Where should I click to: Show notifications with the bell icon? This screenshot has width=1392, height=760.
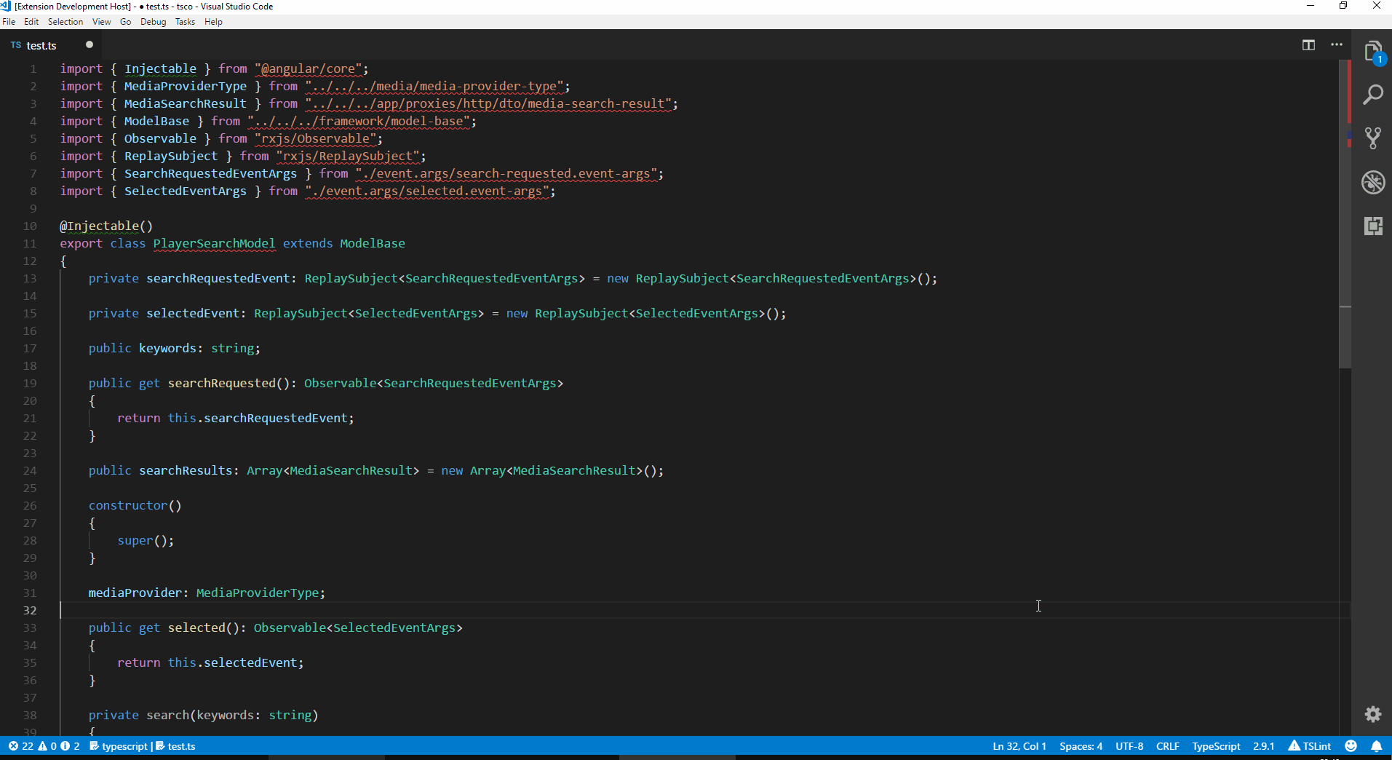[x=1377, y=746]
